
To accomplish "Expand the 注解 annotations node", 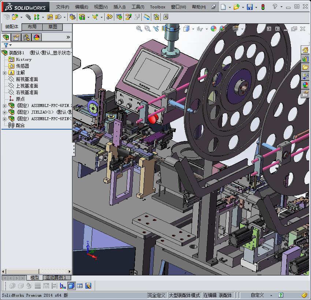I will [4, 73].
